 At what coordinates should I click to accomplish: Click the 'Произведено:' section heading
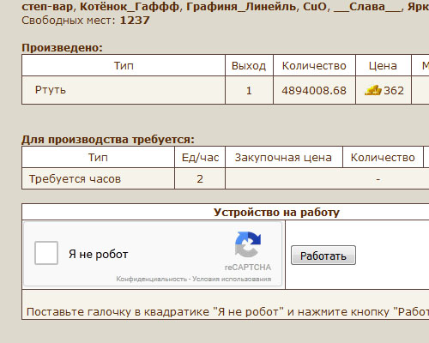[x=62, y=48]
